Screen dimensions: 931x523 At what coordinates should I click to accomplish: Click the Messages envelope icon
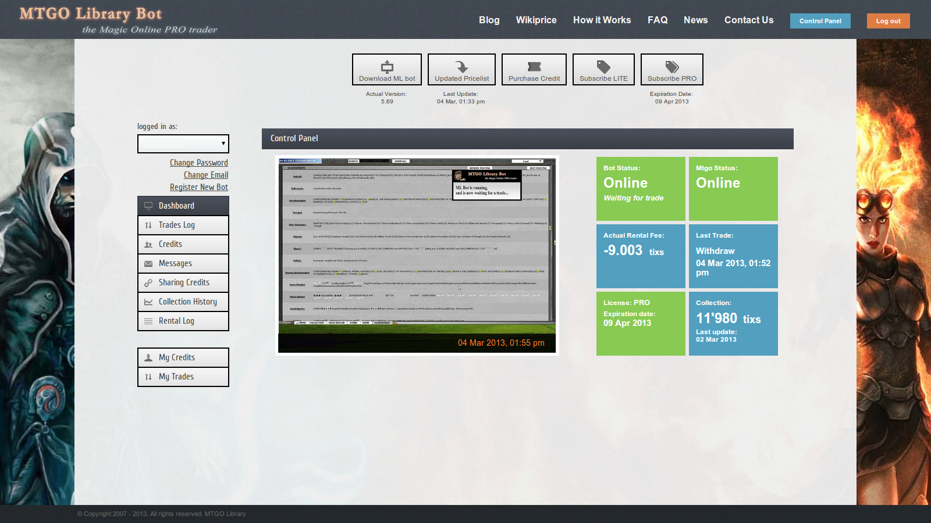(x=148, y=264)
